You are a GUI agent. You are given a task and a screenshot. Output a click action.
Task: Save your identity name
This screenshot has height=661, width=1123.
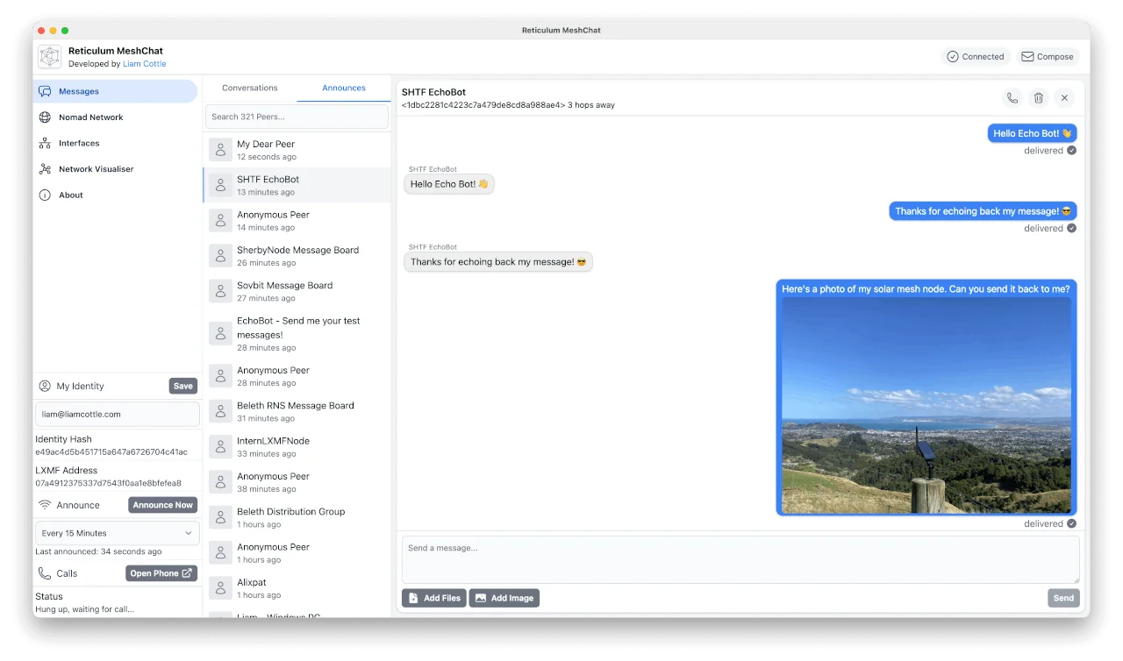(182, 386)
